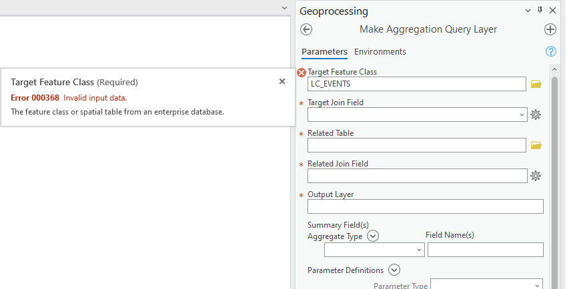Select the Parameters tab
This screenshot has height=289, width=567.
pos(324,51)
